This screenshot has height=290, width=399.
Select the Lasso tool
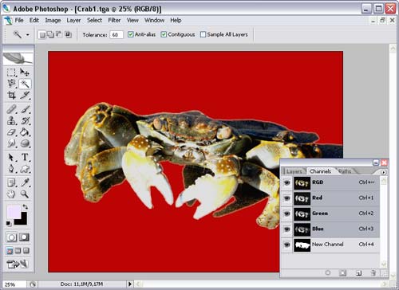[x=11, y=84]
